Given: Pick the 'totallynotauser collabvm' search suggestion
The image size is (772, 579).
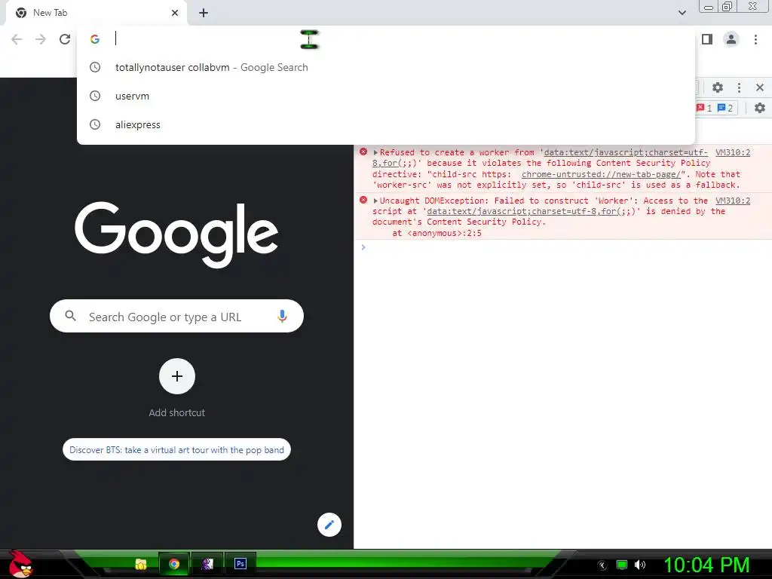Looking at the screenshot, I should point(386,67).
